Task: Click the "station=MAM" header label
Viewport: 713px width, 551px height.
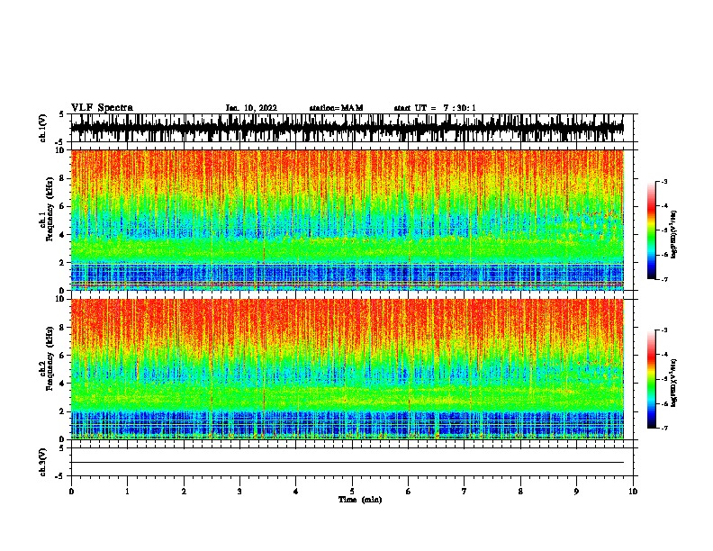Action: coord(336,108)
